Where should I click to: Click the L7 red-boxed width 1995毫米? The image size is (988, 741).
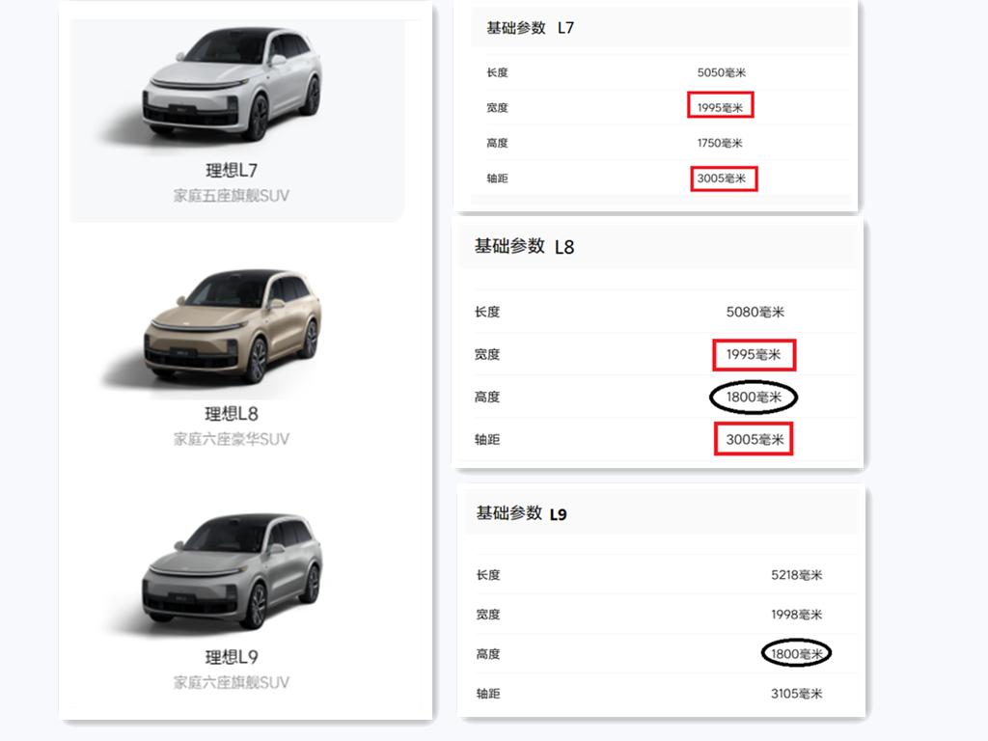(720, 106)
